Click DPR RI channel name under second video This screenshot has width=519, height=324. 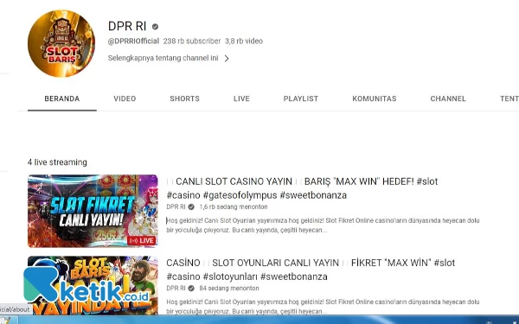(176, 289)
